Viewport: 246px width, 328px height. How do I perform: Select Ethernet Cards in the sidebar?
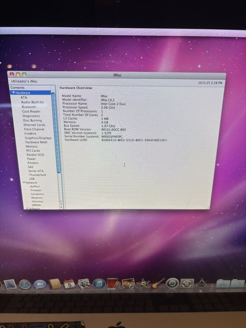pyautogui.click(x=34, y=125)
